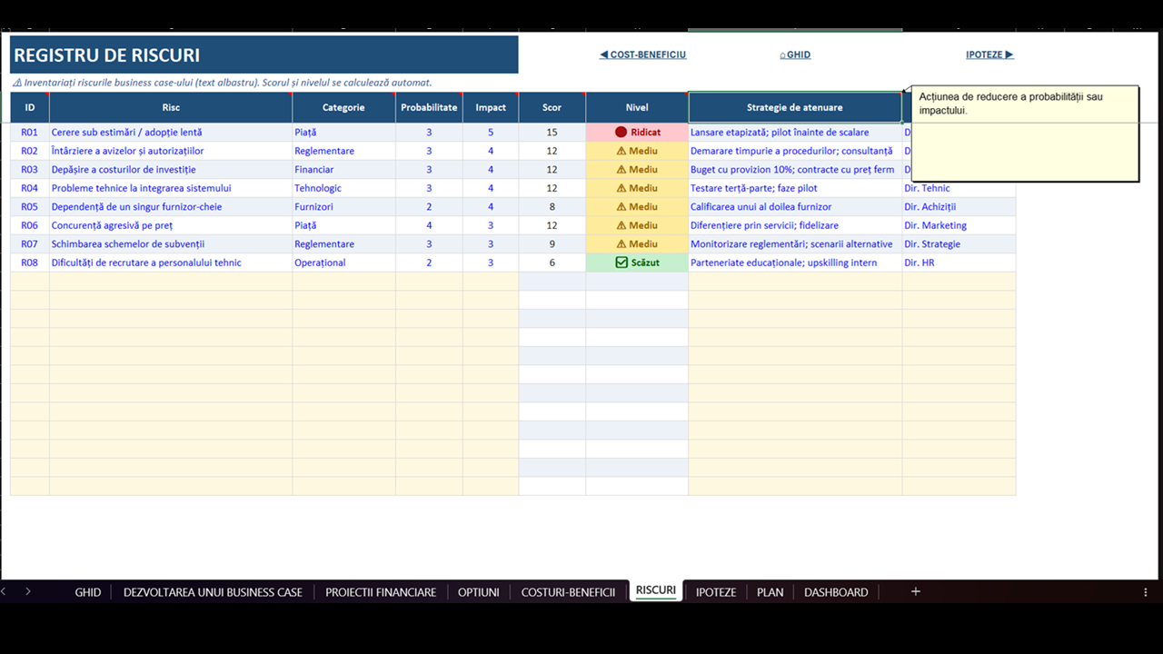Select the Dir. HR owner cell
Image resolution: width=1163 pixels, height=654 pixels.
tap(959, 263)
